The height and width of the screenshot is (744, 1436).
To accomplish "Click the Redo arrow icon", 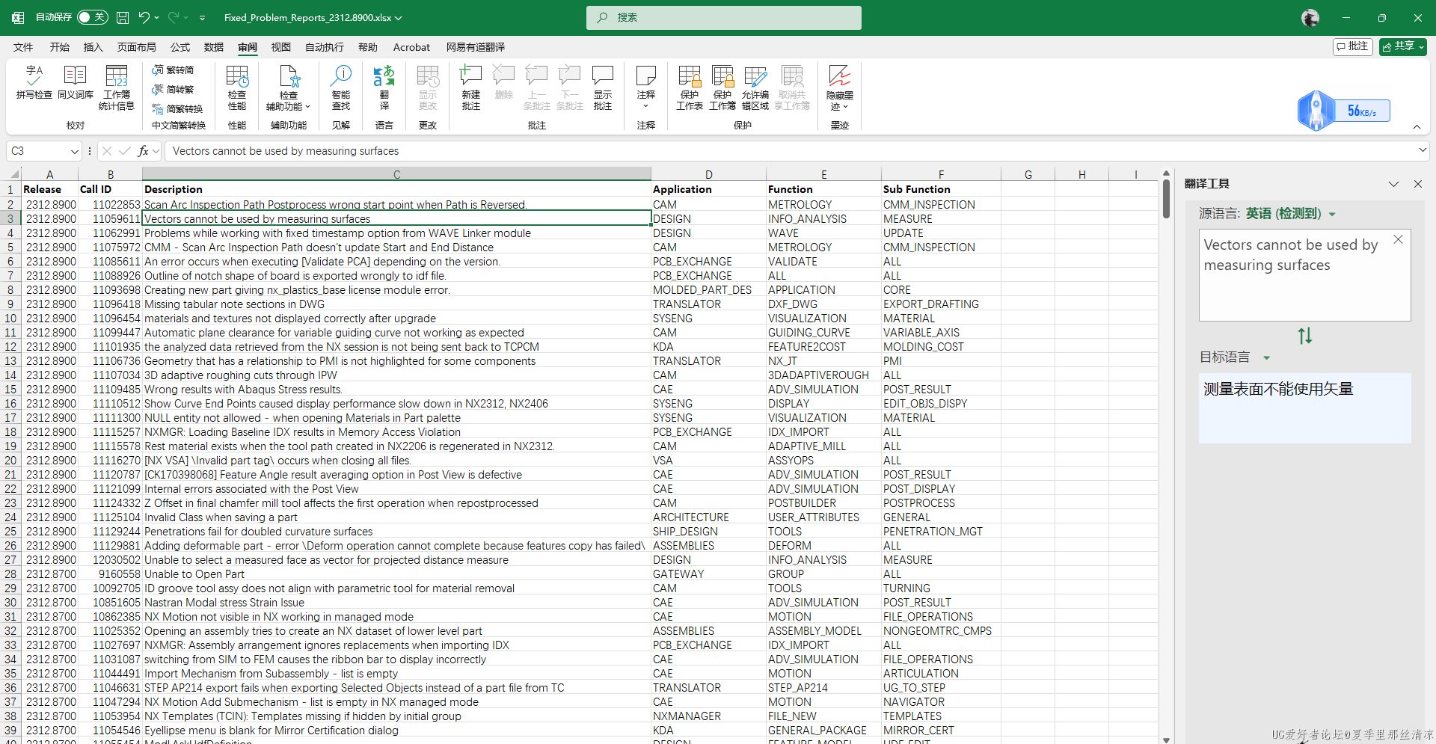I will [x=174, y=17].
